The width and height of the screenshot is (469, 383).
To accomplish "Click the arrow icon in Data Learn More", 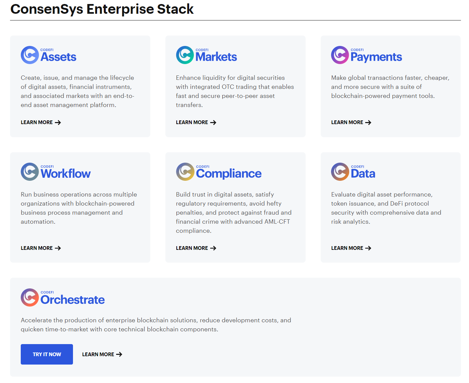I will pos(368,248).
